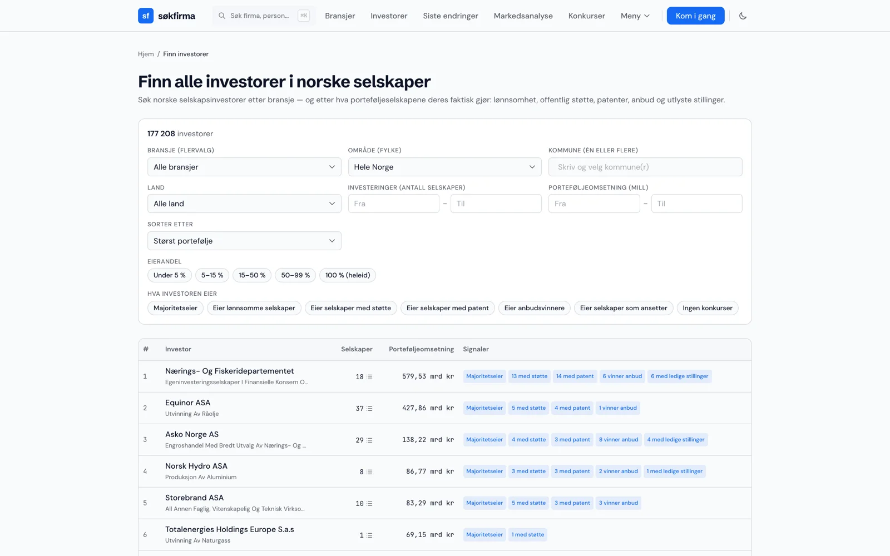Click '6 med ledige stillinger' badge
The width and height of the screenshot is (890, 556).
click(680, 376)
